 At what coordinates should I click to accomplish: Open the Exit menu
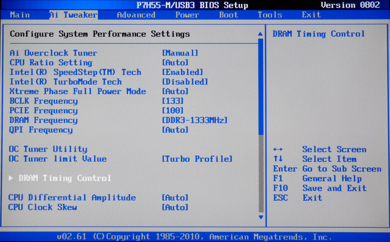point(311,15)
